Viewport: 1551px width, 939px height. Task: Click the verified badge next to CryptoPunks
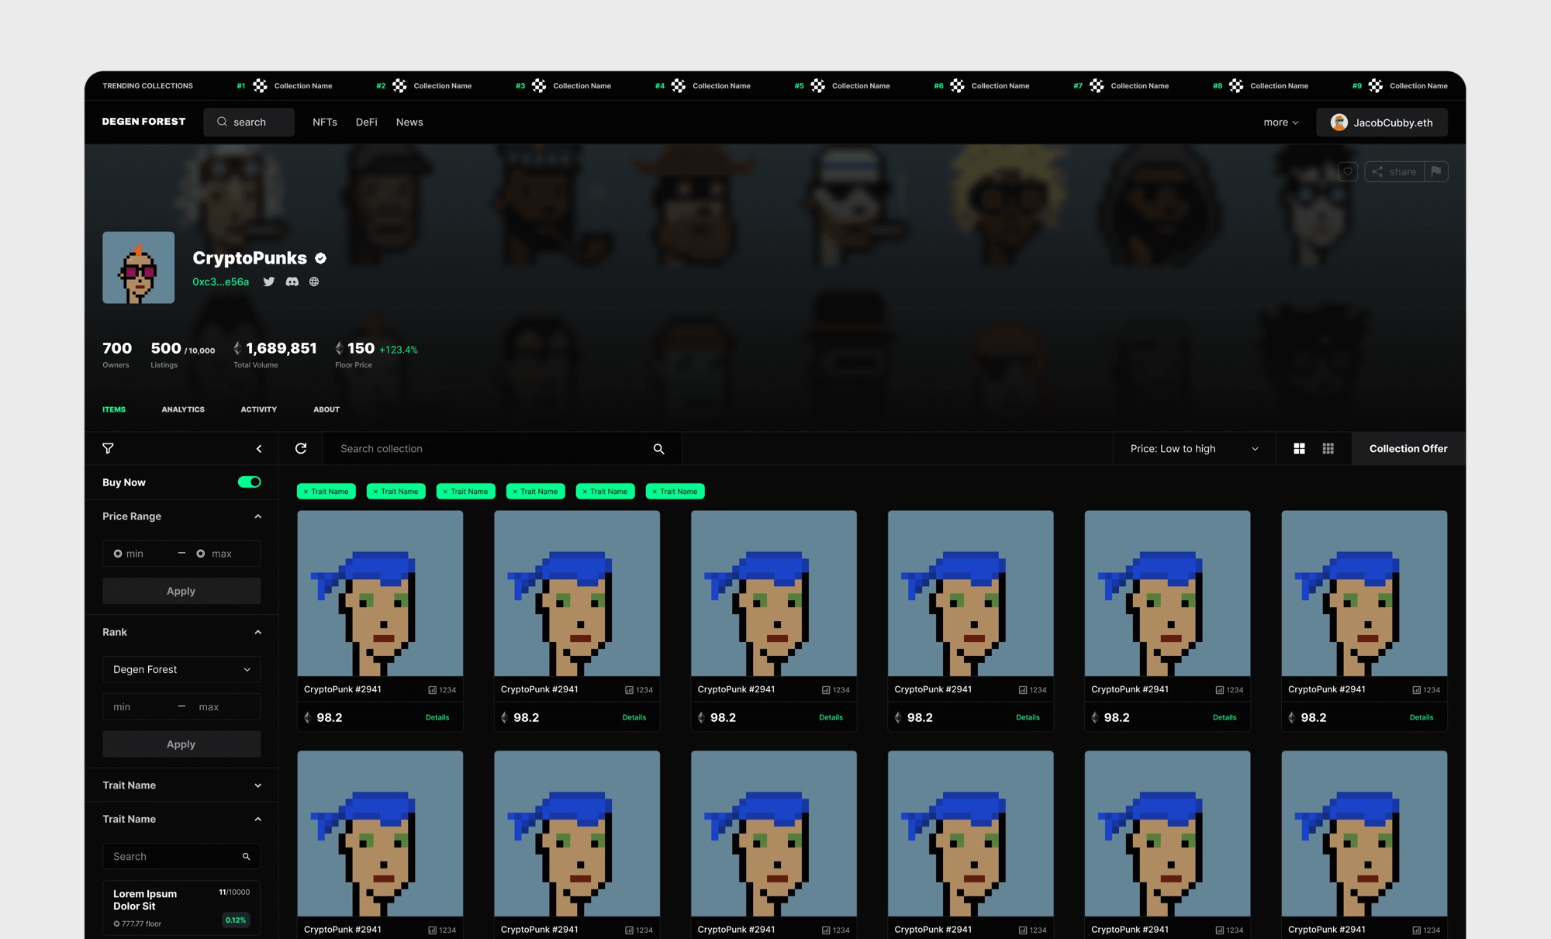(320, 258)
